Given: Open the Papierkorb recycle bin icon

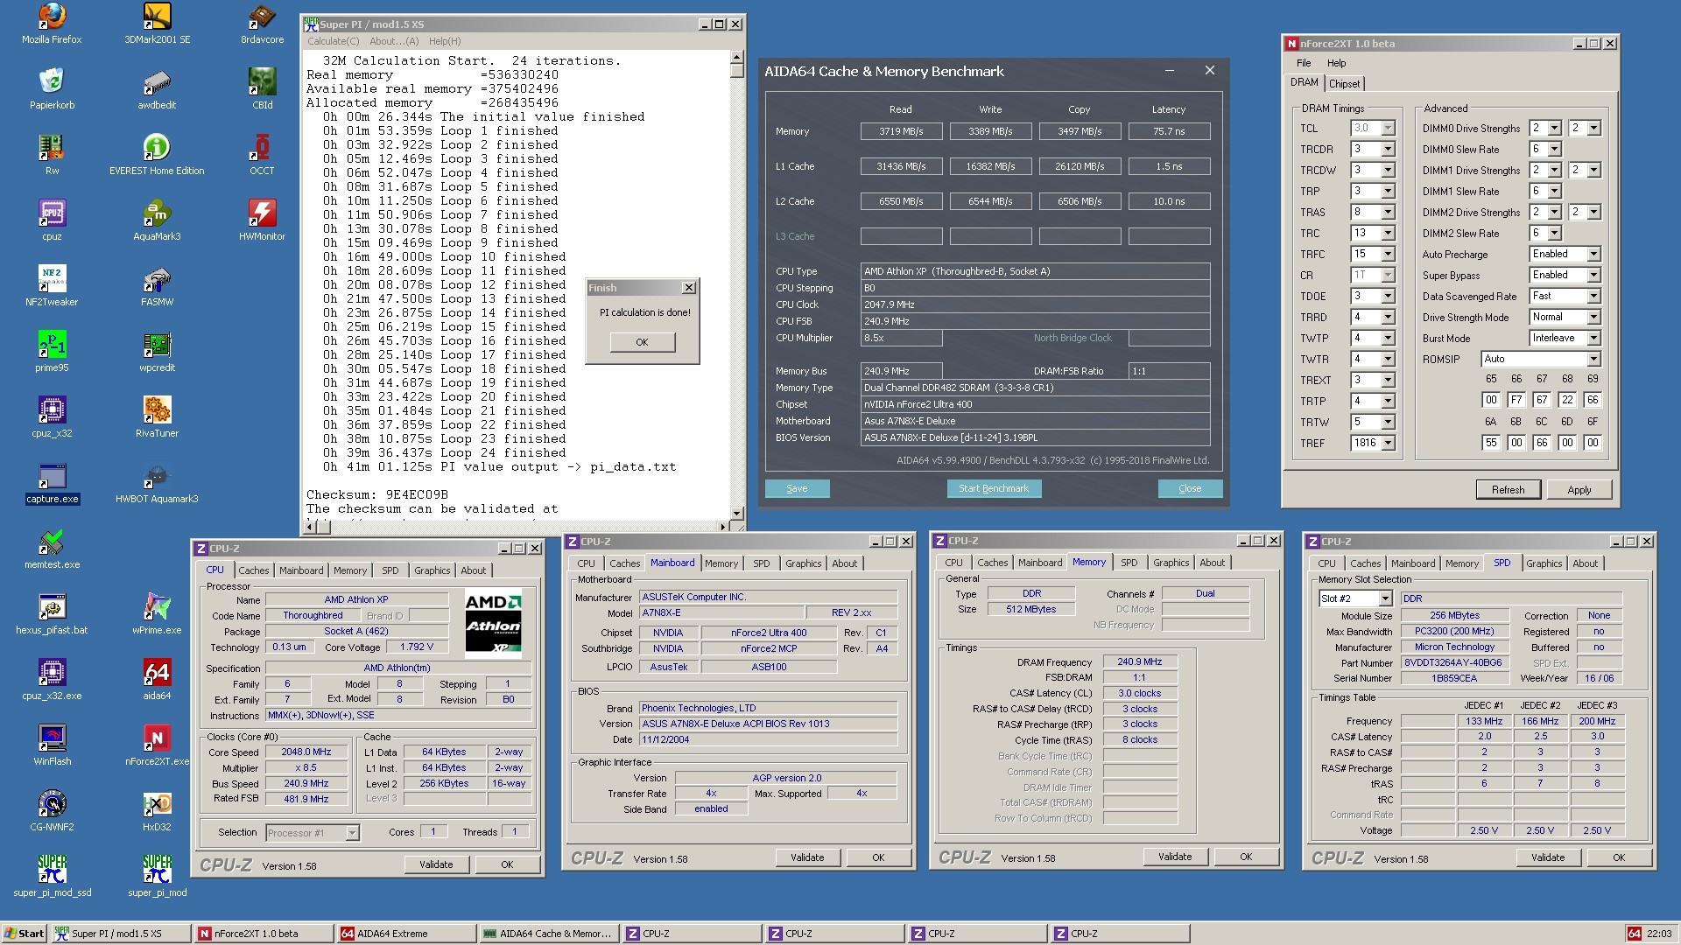Looking at the screenshot, I should pyautogui.click(x=52, y=89).
